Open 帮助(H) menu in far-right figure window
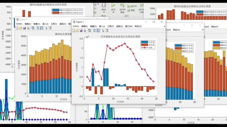 215,27
